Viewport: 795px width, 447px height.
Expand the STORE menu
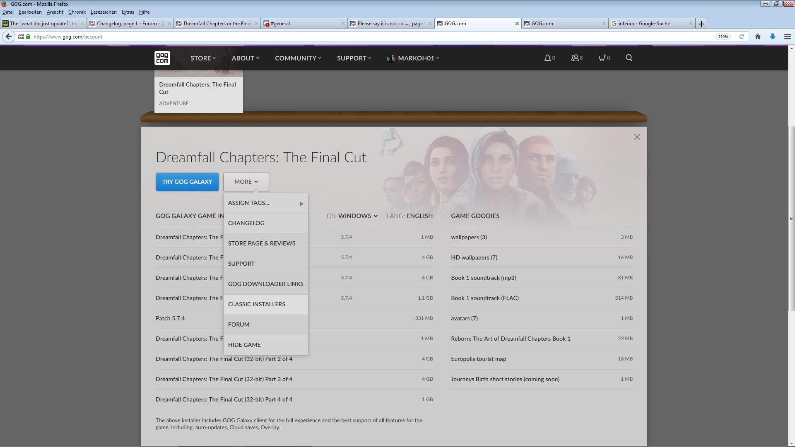coord(203,58)
